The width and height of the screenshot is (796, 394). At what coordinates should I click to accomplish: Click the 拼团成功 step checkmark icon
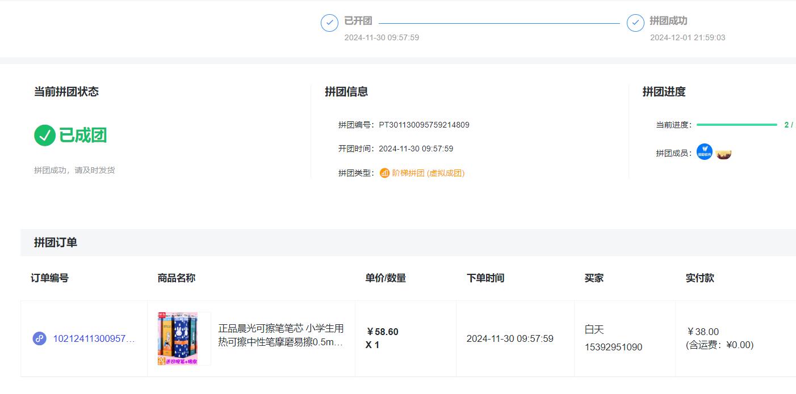[x=635, y=23]
